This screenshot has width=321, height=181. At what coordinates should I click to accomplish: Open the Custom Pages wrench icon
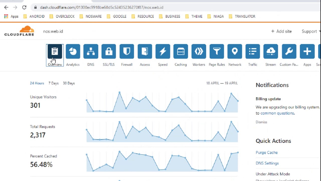[x=289, y=52]
